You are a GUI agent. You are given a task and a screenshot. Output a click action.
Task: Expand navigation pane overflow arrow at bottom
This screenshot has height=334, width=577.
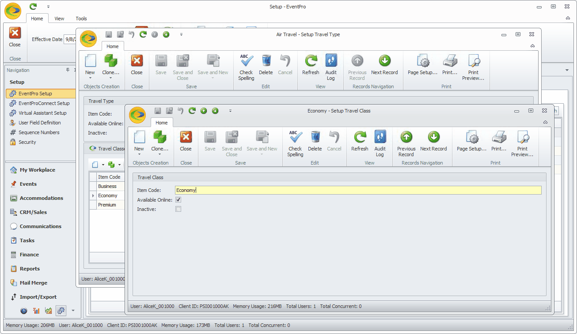point(73,311)
